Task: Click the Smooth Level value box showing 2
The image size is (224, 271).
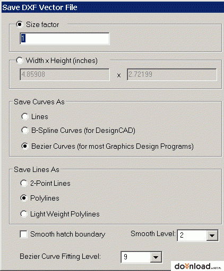Action: pyautogui.click(x=192, y=236)
